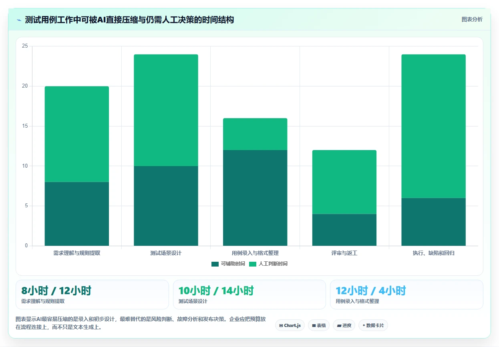499x347 pixels.
Task: Click the y-axis value 25
Action: [x=25, y=46]
